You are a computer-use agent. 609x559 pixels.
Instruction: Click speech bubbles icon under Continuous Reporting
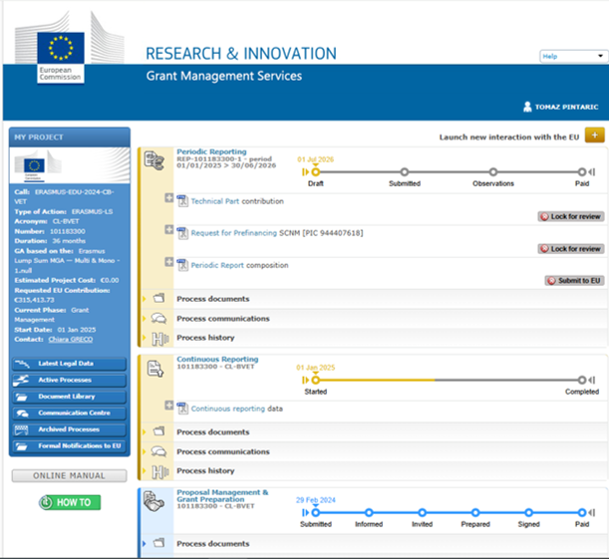click(x=158, y=451)
